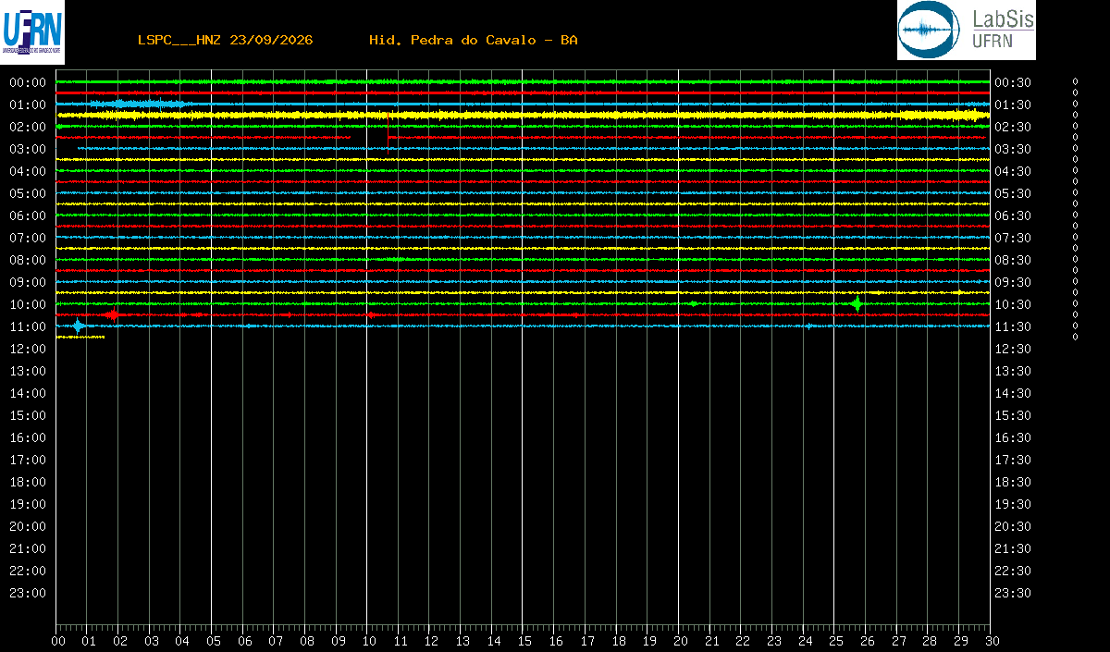Click the 12:30 label on right axis
The height and width of the screenshot is (652, 1110).
pyautogui.click(x=1013, y=349)
